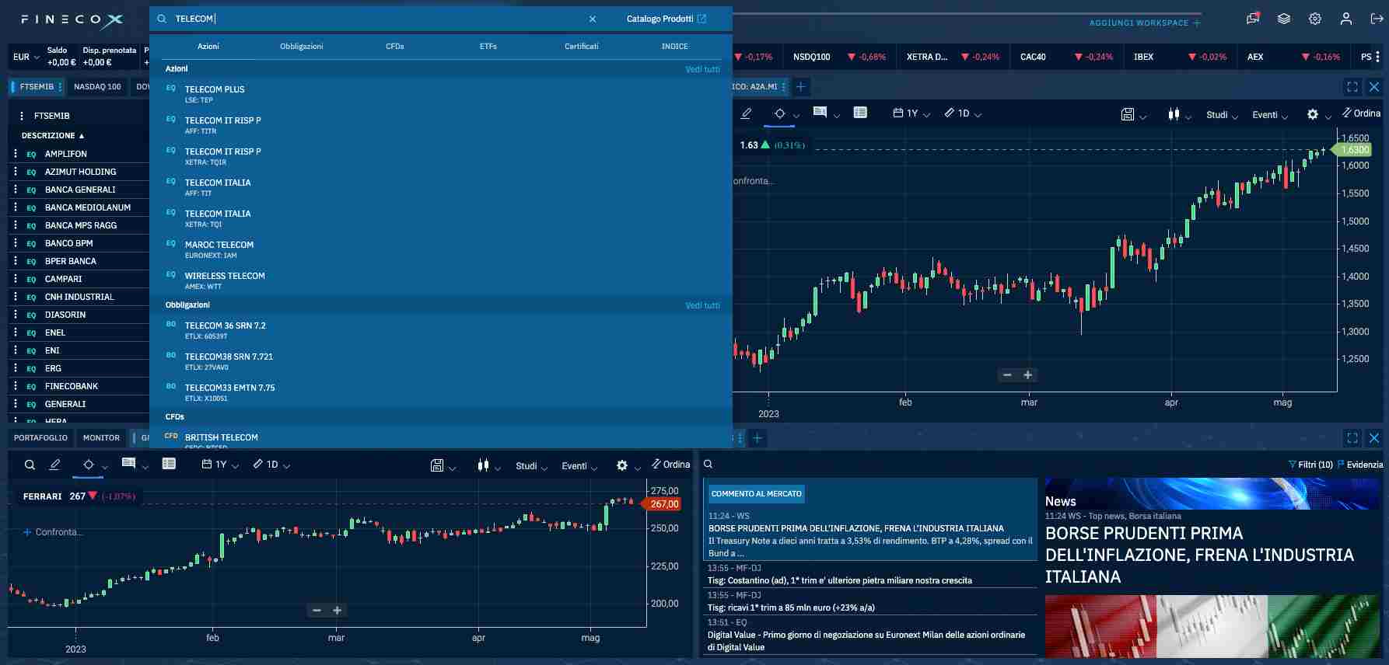
Task: Expand the EUR currency dropdown
Action: (x=26, y=57)
